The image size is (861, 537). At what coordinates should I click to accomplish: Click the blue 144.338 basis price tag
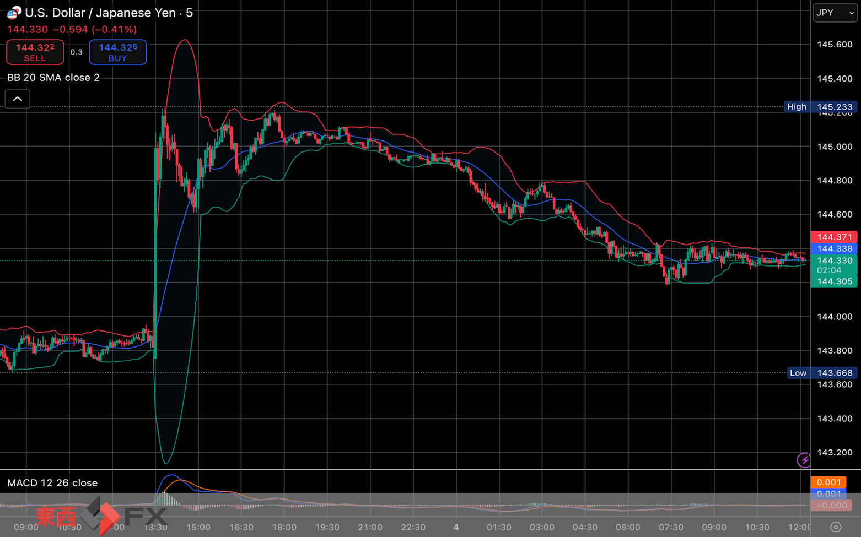point(834,249)
